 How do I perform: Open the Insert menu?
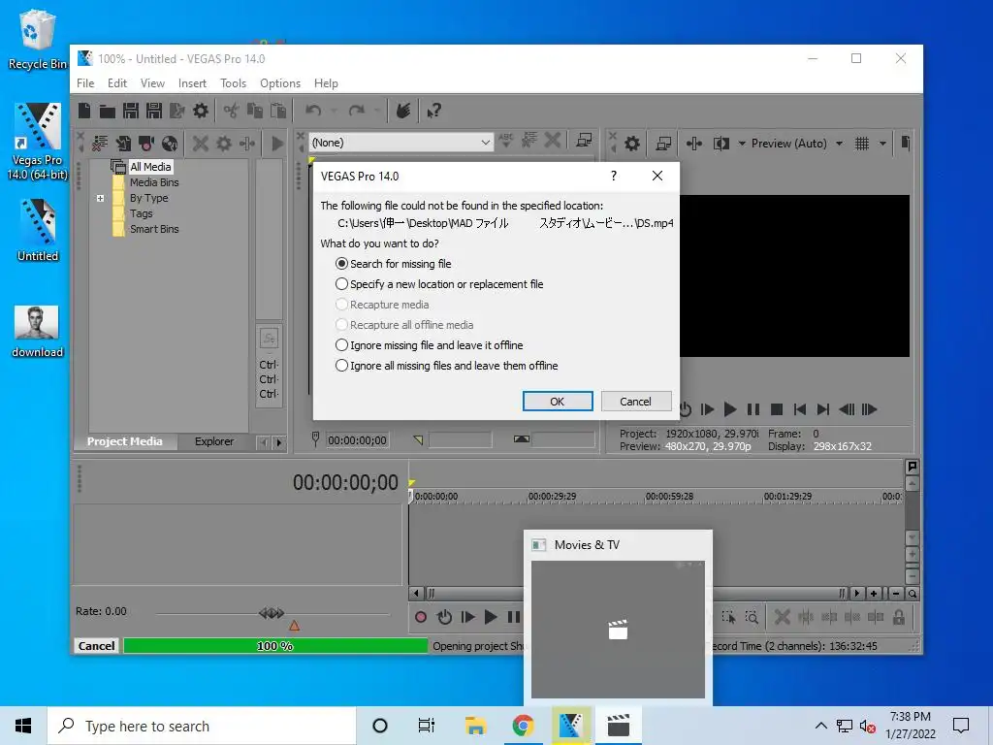(x=192, y=83)
